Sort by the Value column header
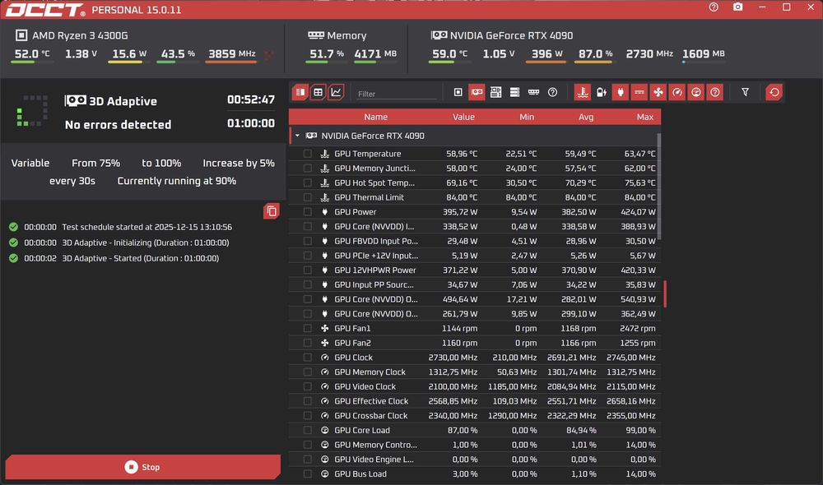Image resolution: width=823 pixels, height=485 pixels. (463, 117)
